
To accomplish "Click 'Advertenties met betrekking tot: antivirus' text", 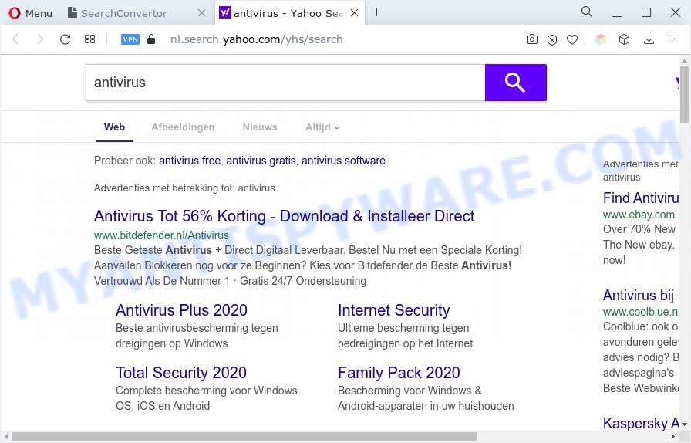I will click(184, 188).
